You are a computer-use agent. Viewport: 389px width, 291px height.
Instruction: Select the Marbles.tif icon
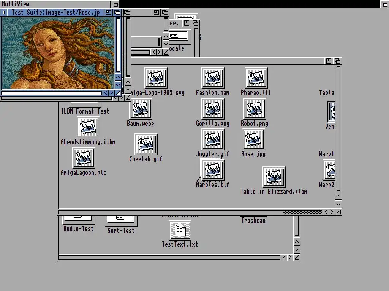(213, 170)
